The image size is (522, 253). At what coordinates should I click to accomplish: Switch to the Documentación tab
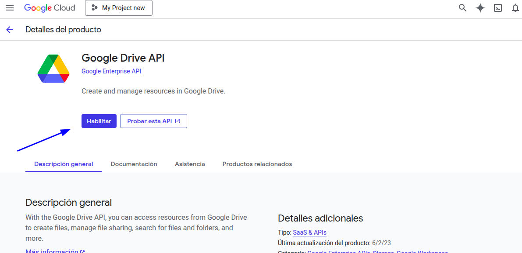pyautogui.click(x=134, y=164)
